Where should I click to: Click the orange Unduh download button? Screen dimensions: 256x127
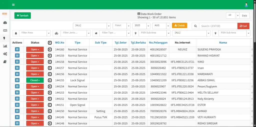coord(179,25)
